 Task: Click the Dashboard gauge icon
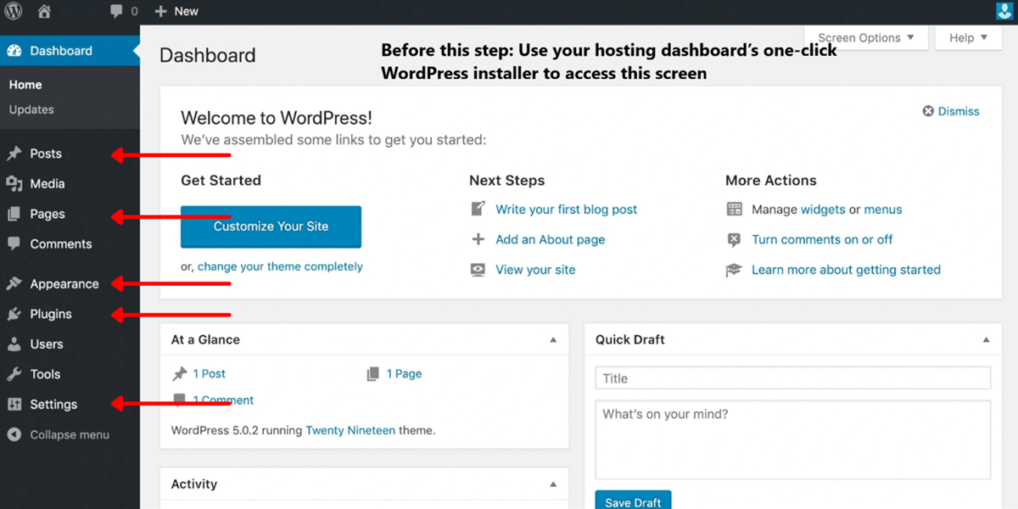[14, 51]
